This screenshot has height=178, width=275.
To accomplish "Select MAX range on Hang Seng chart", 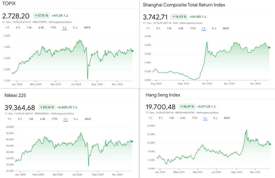I will (x=227, y=118).
